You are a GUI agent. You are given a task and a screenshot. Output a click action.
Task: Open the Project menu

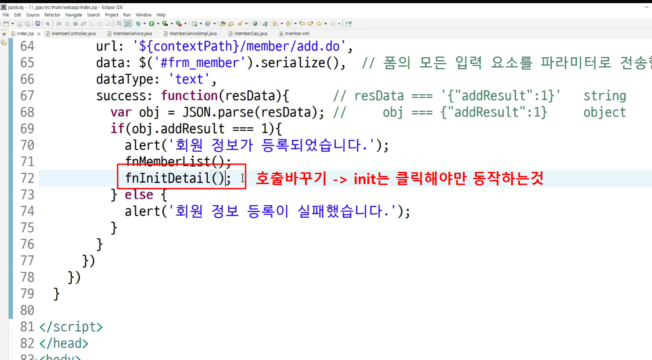tap(112, 15)
